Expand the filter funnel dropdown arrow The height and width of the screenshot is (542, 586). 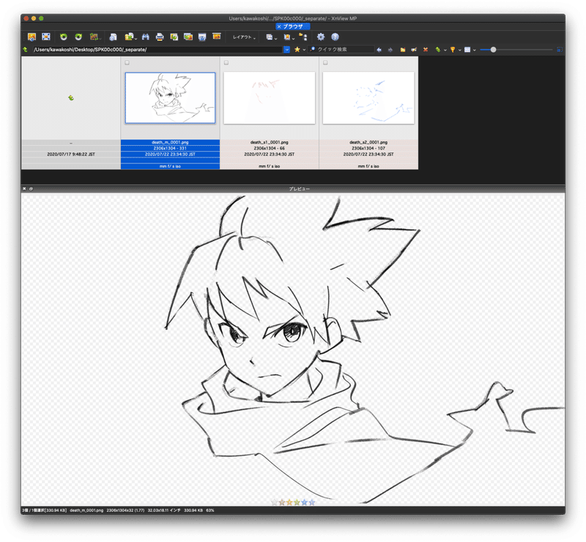point(460,50)
